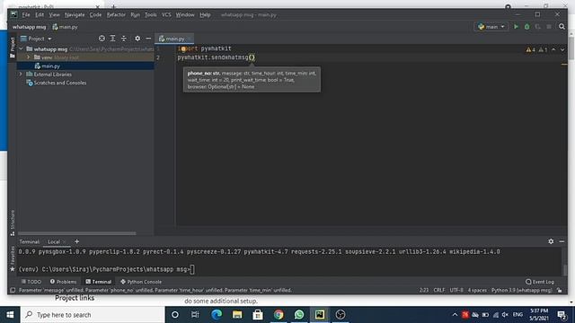Click the Select Opened File target icon
Viewport: 575px width, 323px height.
coord(102,39)
